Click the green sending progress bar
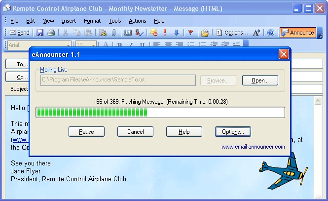This screenshot has width=328, height=201. (x=160, y=113)
